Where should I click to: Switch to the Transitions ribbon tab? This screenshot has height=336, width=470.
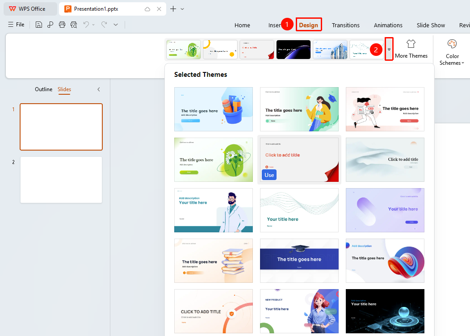tap(346, 25)
